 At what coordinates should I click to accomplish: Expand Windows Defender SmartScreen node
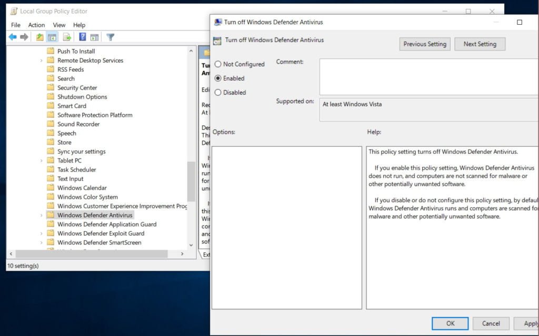41,242
